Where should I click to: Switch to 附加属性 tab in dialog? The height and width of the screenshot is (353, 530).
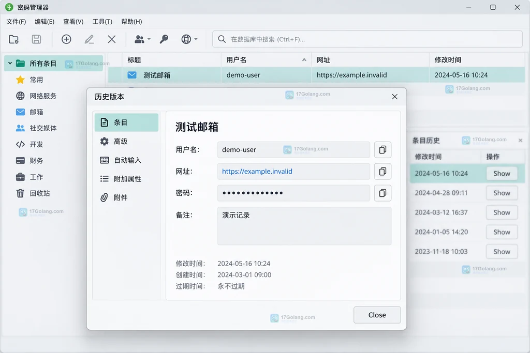(x=126, y=178)
